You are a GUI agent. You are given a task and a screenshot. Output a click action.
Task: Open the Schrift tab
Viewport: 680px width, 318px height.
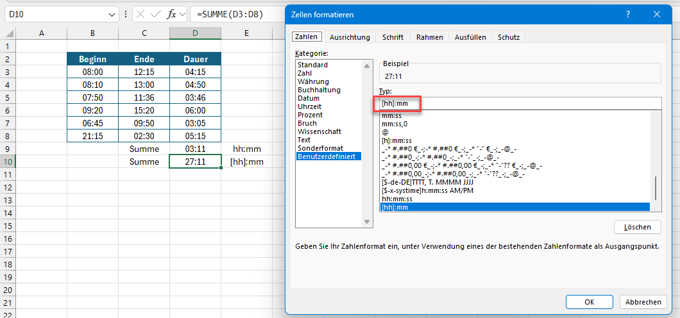pos(393,37)
